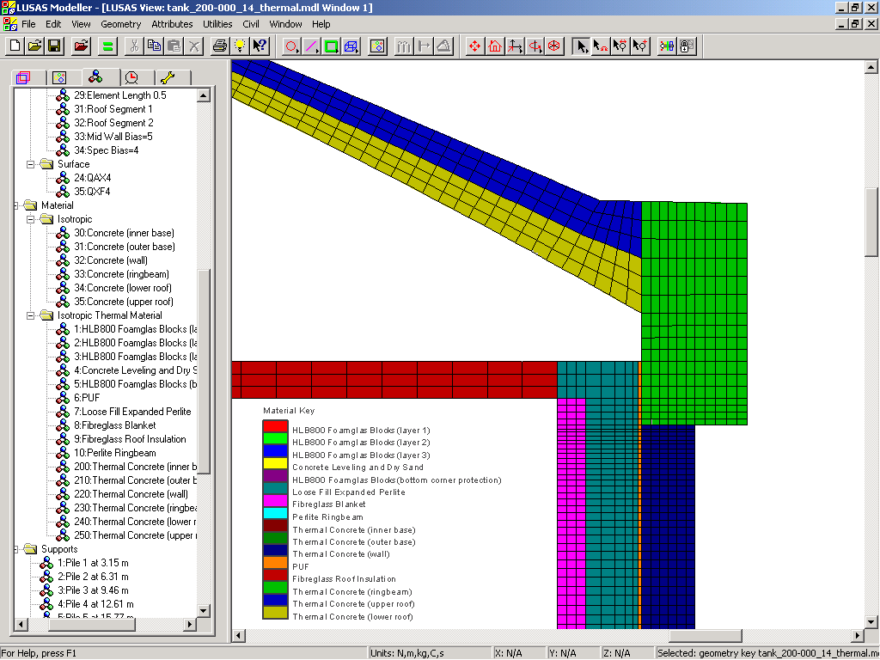880x660 pixels.
Task: Toggle the normal cursor selection mode
Action: (582, 46)
